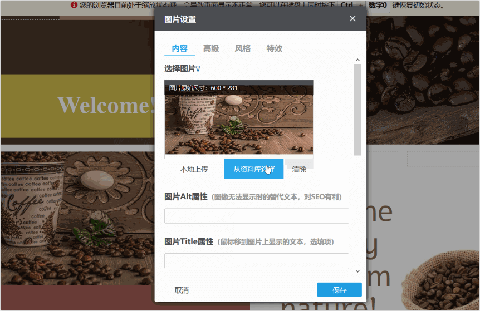Open the 高级 tab

pos(211,48)
